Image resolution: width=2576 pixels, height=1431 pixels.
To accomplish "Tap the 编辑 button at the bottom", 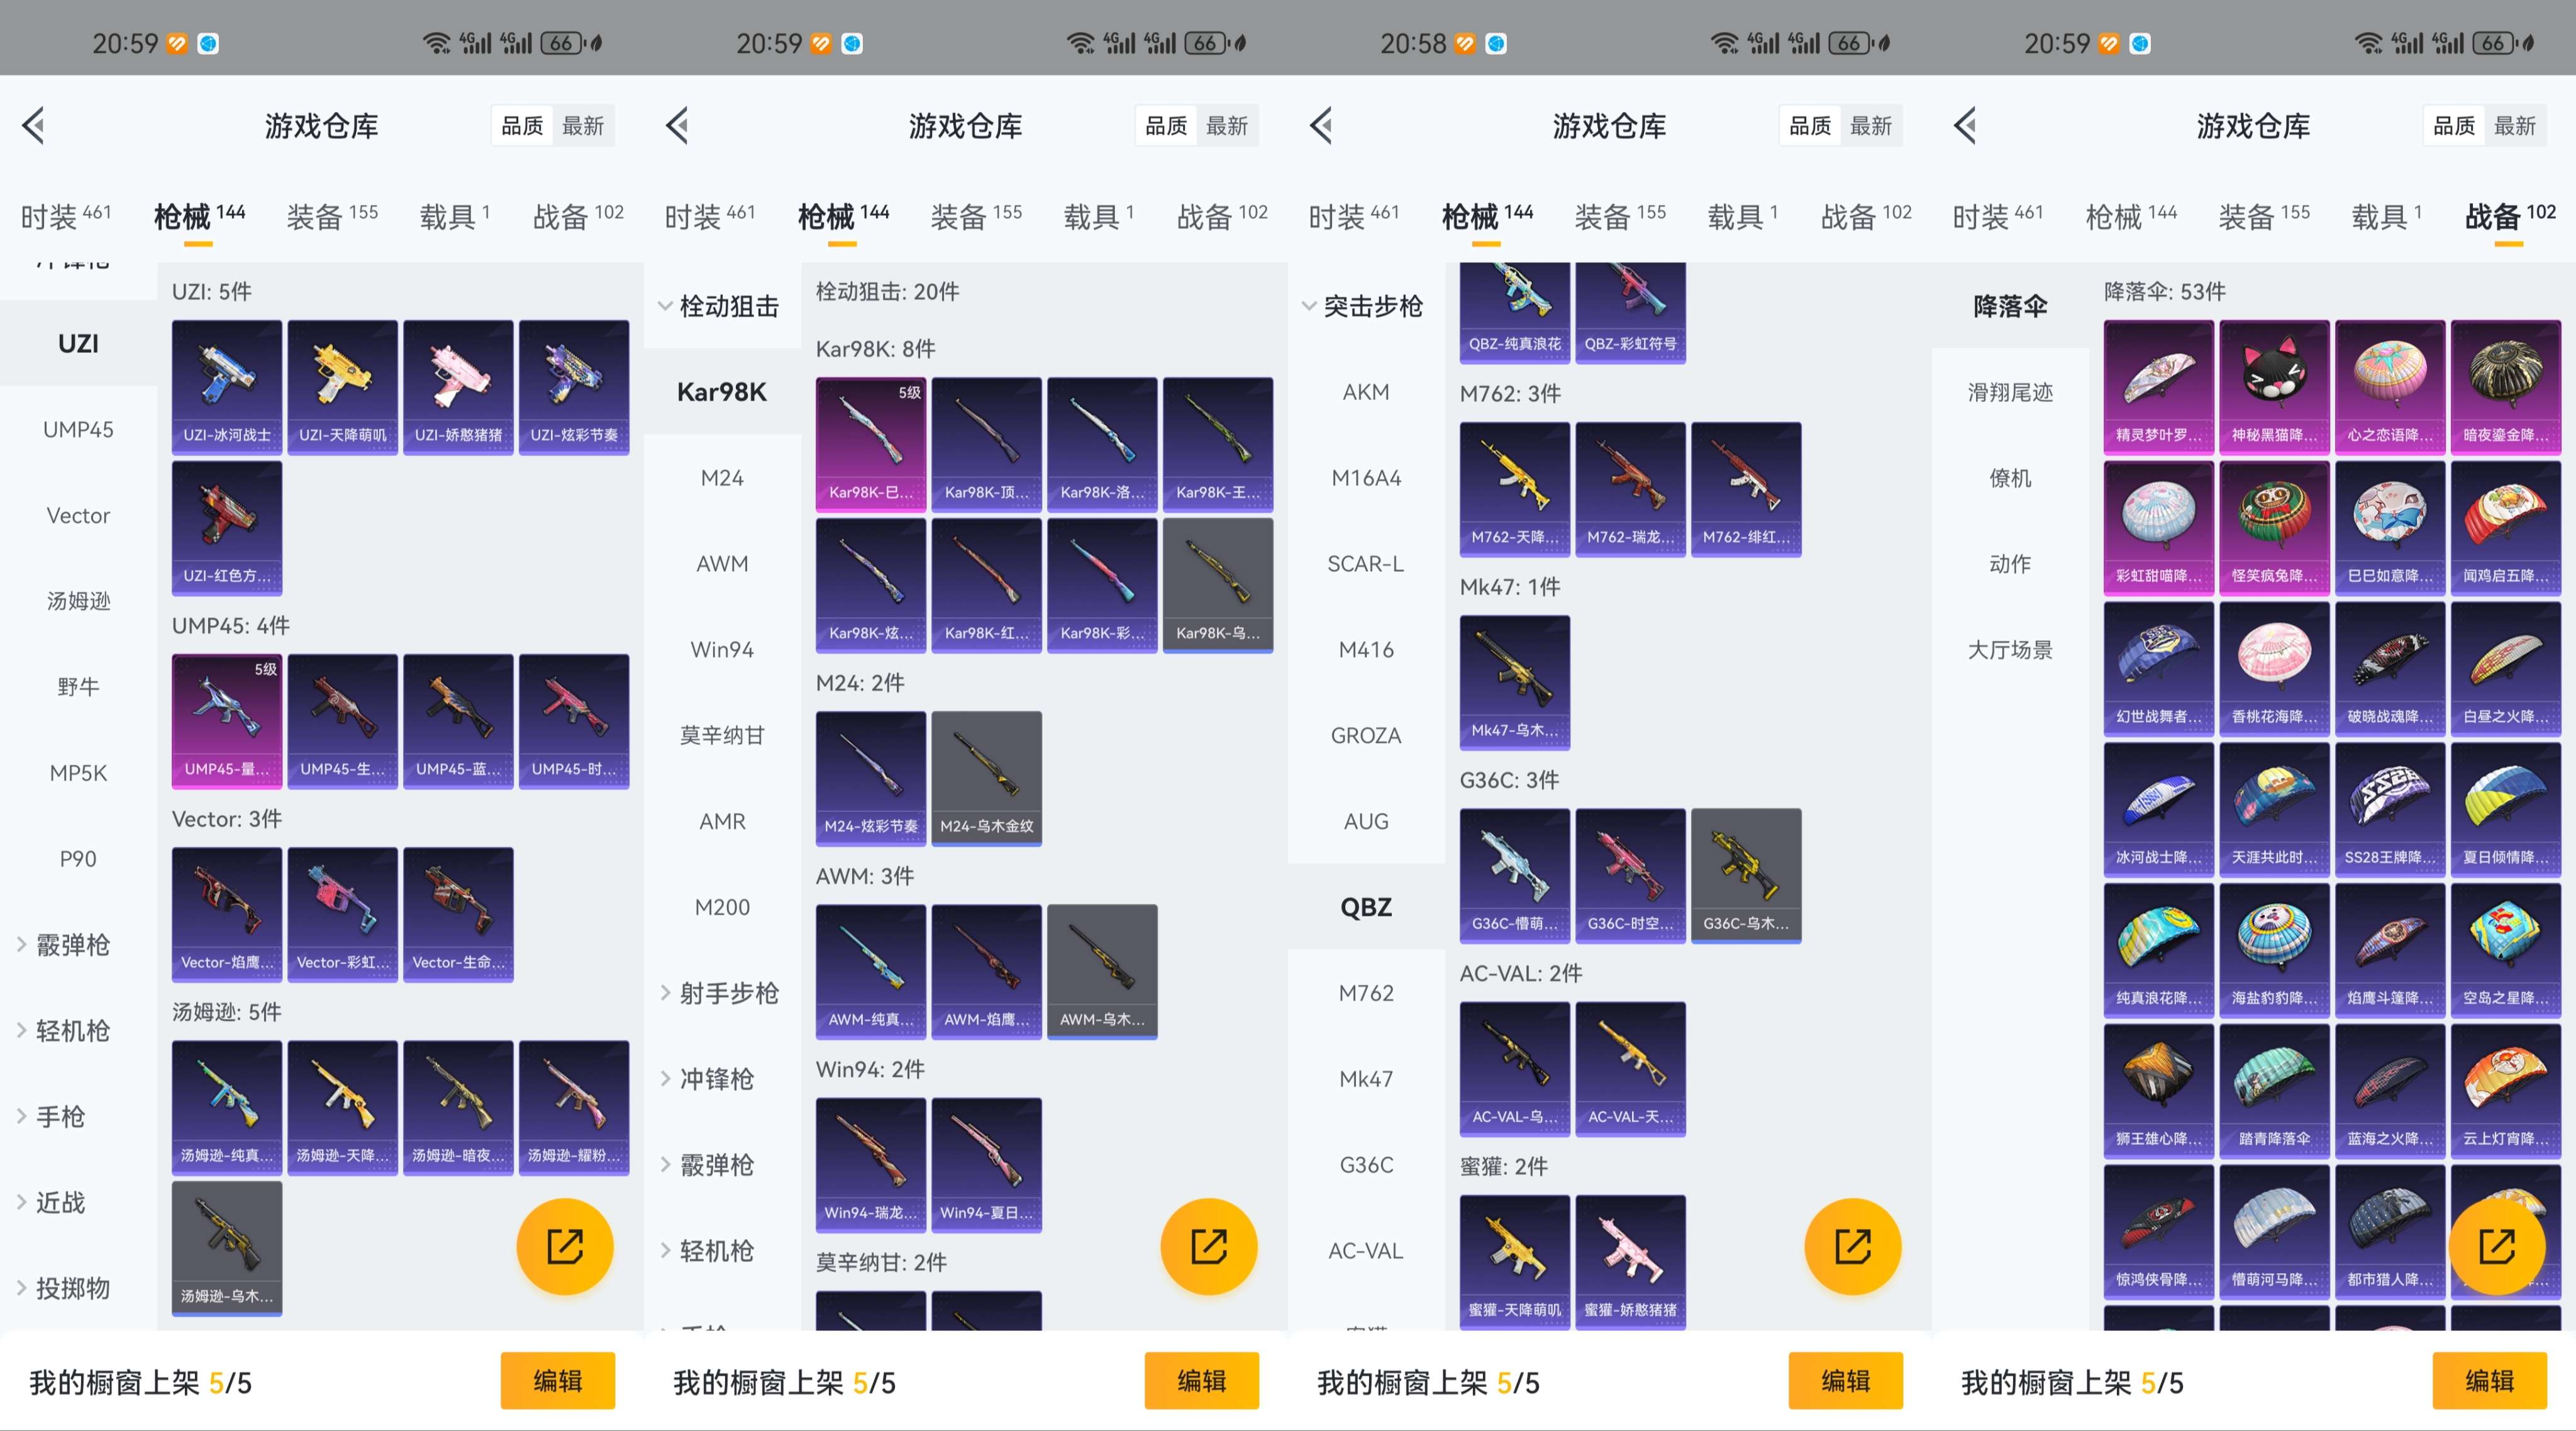I will click(x=558, y=1384).
